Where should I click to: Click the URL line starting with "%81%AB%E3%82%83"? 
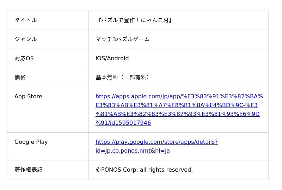click(x=177, y=114)
